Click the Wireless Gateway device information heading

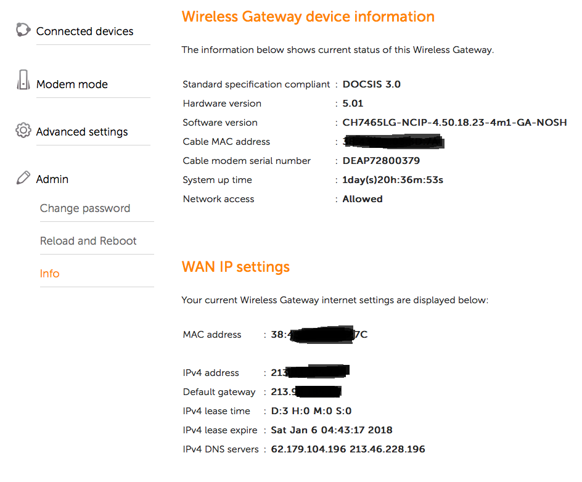click(x=308, y=17)
